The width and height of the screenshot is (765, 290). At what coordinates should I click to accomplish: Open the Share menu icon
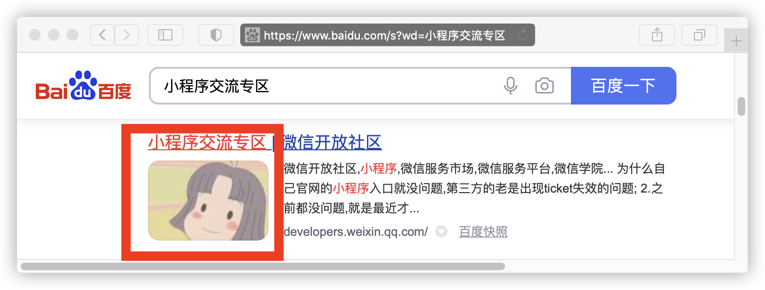coord(657,35)
